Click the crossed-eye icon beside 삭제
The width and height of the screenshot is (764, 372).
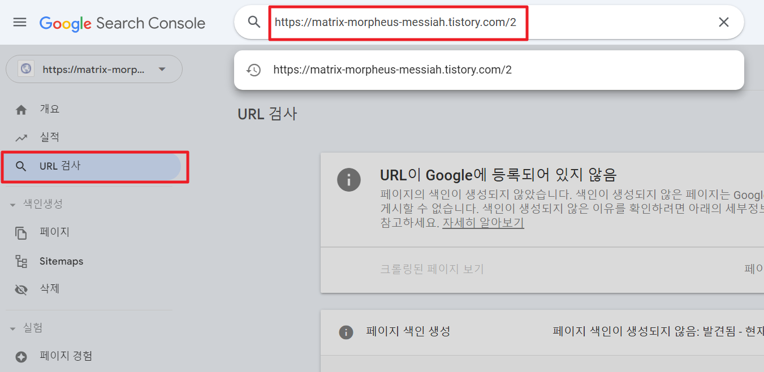pos(21,289)
